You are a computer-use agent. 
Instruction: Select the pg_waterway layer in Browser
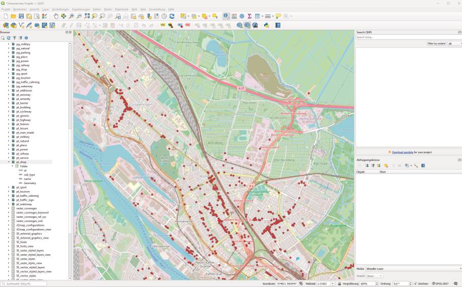click(x=24, y=86)
